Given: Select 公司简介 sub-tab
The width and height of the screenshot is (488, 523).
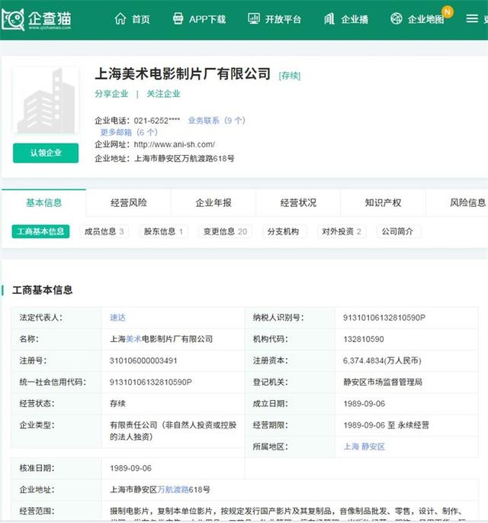Looking at the screenshot, I should tap(398, 231).
